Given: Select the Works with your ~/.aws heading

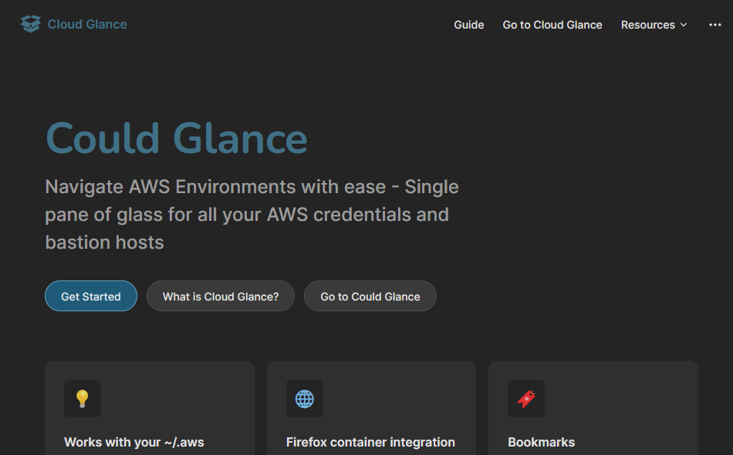Looking at the screenshot, I should [133, 442].
